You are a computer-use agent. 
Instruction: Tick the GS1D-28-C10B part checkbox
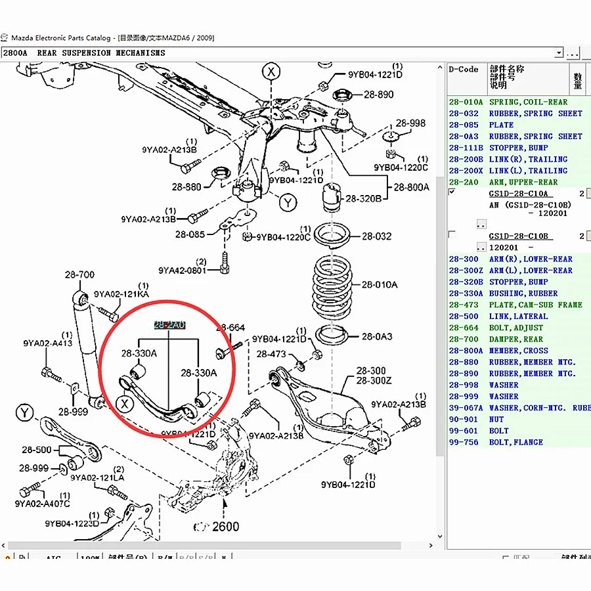coord(452,234)
